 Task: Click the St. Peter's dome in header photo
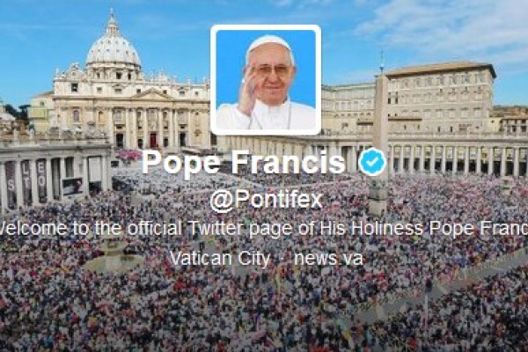[114, 45]
